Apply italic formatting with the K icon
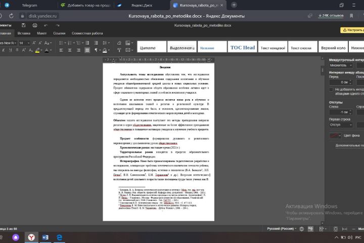Viewport: 364px width, 243px height. (3, 50)
